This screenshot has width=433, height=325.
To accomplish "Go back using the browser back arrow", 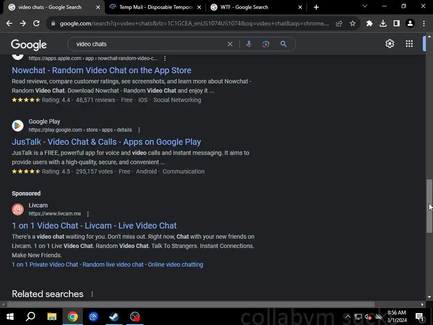I will (x=9, y=24).
